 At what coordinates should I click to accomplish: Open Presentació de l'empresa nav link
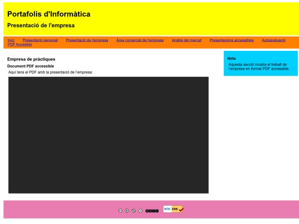[x=87, y=40]
